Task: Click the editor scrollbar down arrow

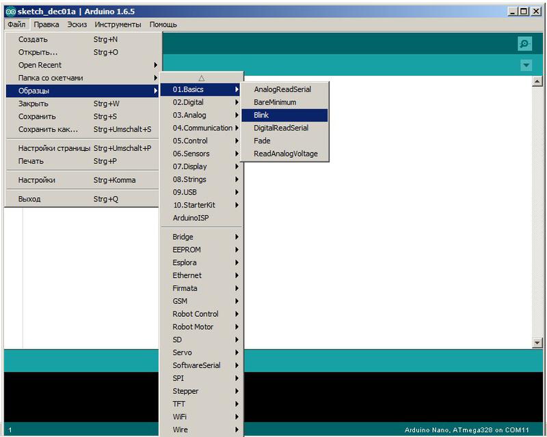Action: 537,343
